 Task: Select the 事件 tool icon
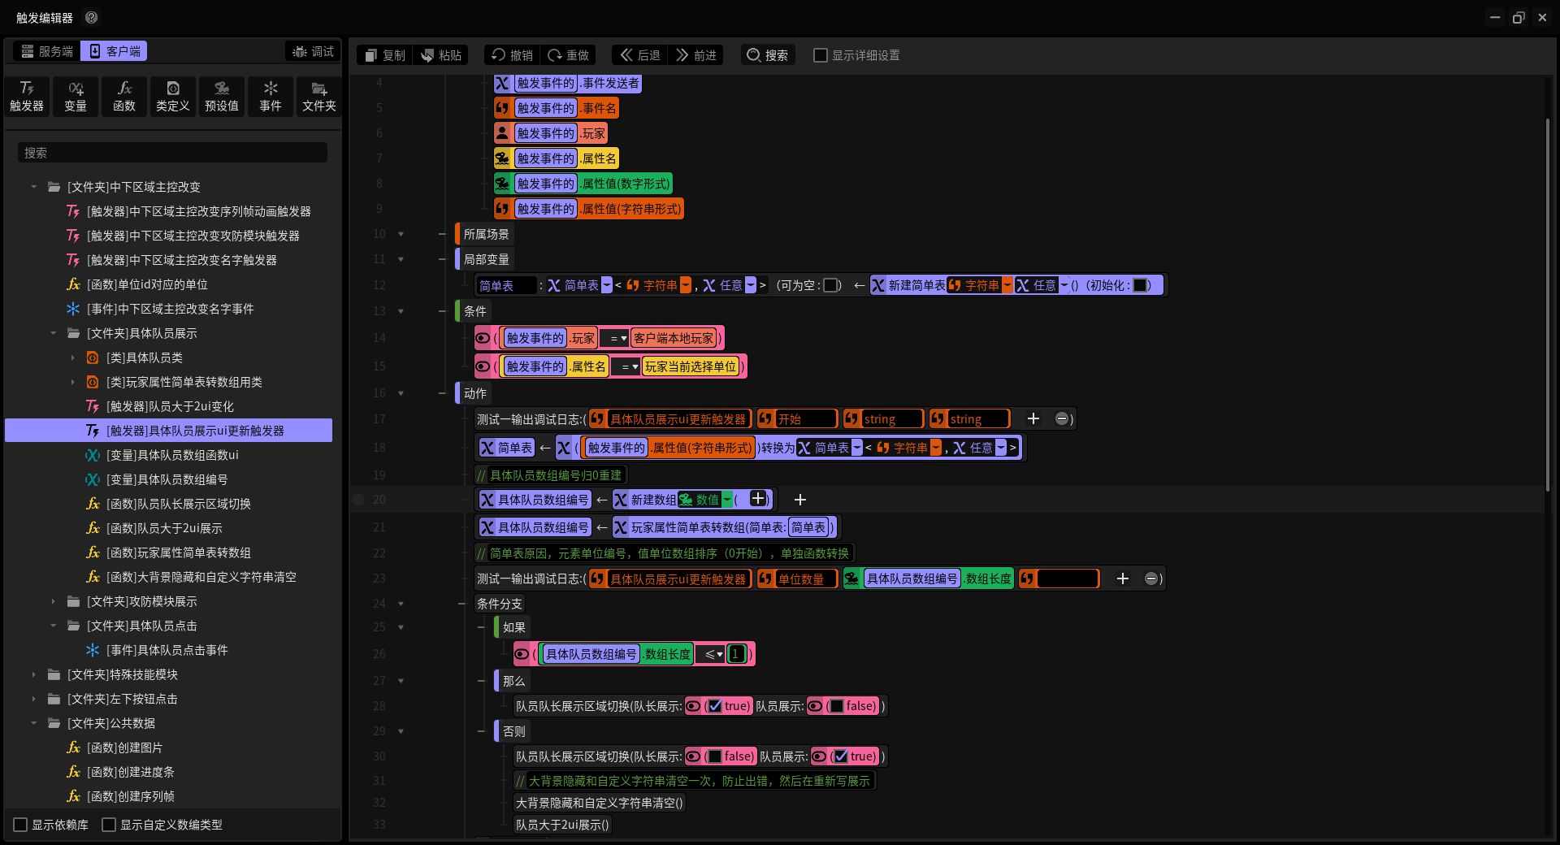[x=271, y=97]
